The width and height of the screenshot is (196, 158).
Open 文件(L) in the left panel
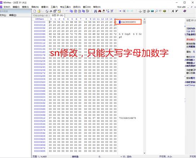click(x=3, y=15)
